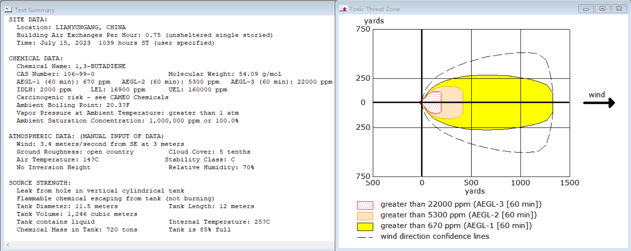Click the 'Wind: 3.4 meters/second' line
631x251 pixels.
pos(100,144)
